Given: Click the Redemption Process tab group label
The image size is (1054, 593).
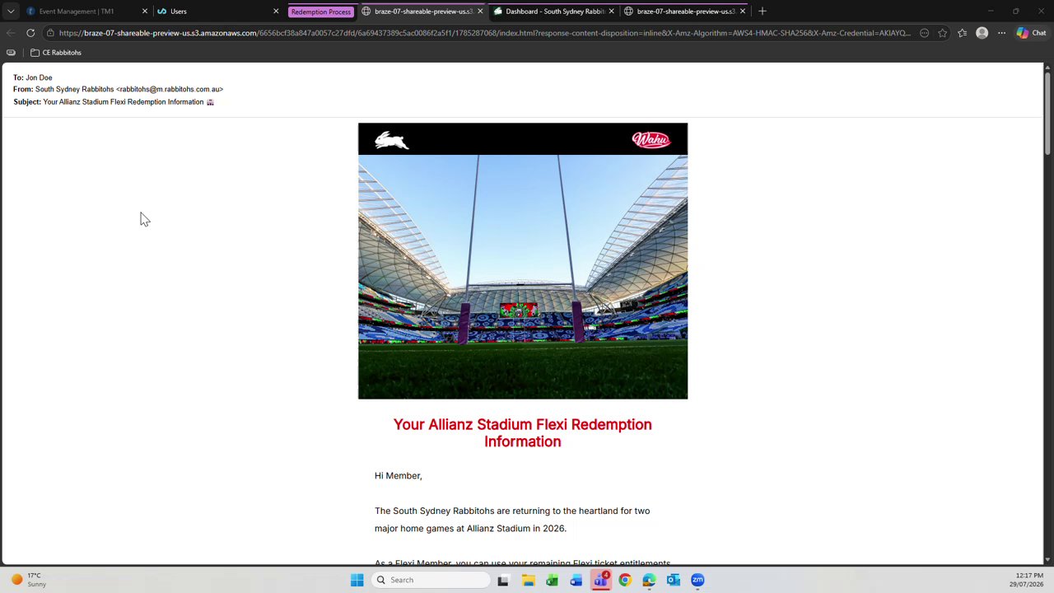Looking at the screenshot, I should point(321,12).
